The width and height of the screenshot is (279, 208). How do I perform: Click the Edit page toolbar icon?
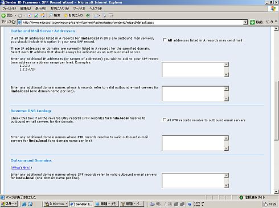(x=111, y=16)
